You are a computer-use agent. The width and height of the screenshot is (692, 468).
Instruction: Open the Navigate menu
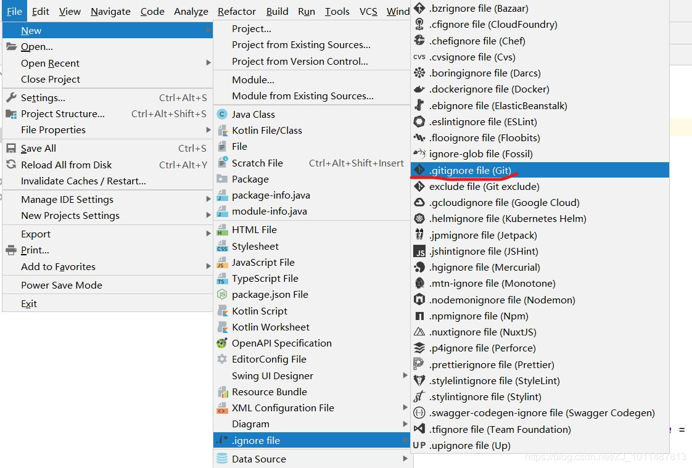tap(110, 11)
